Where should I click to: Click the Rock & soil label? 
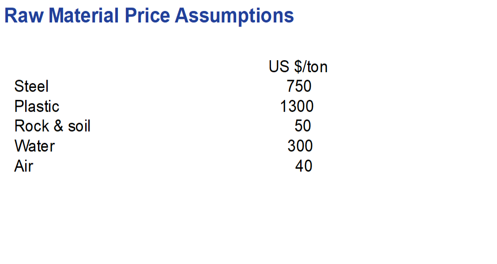point(53,126)
